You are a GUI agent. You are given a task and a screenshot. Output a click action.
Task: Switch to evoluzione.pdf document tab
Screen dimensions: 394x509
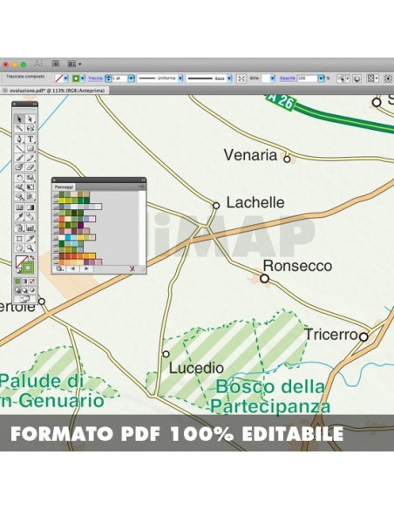coord(58,91)
